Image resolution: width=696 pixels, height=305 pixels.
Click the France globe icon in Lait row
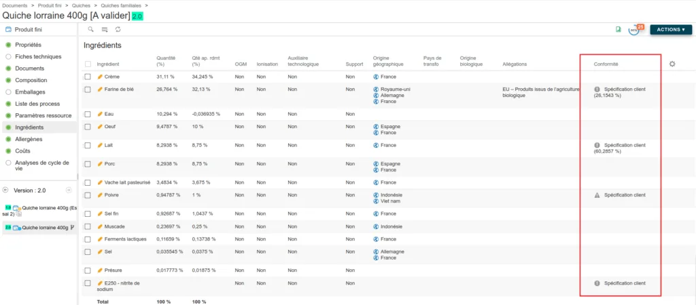(376, 145)
